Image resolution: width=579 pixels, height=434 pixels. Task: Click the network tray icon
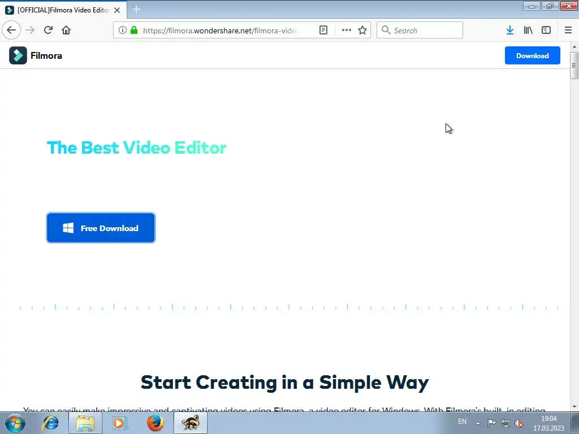(505, 423)
